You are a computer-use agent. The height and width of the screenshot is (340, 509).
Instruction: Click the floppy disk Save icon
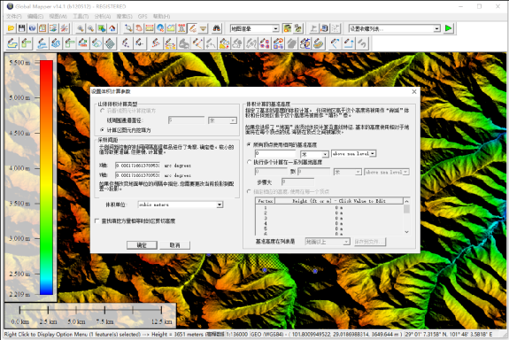pyautogui.click(x=22, y=28)
